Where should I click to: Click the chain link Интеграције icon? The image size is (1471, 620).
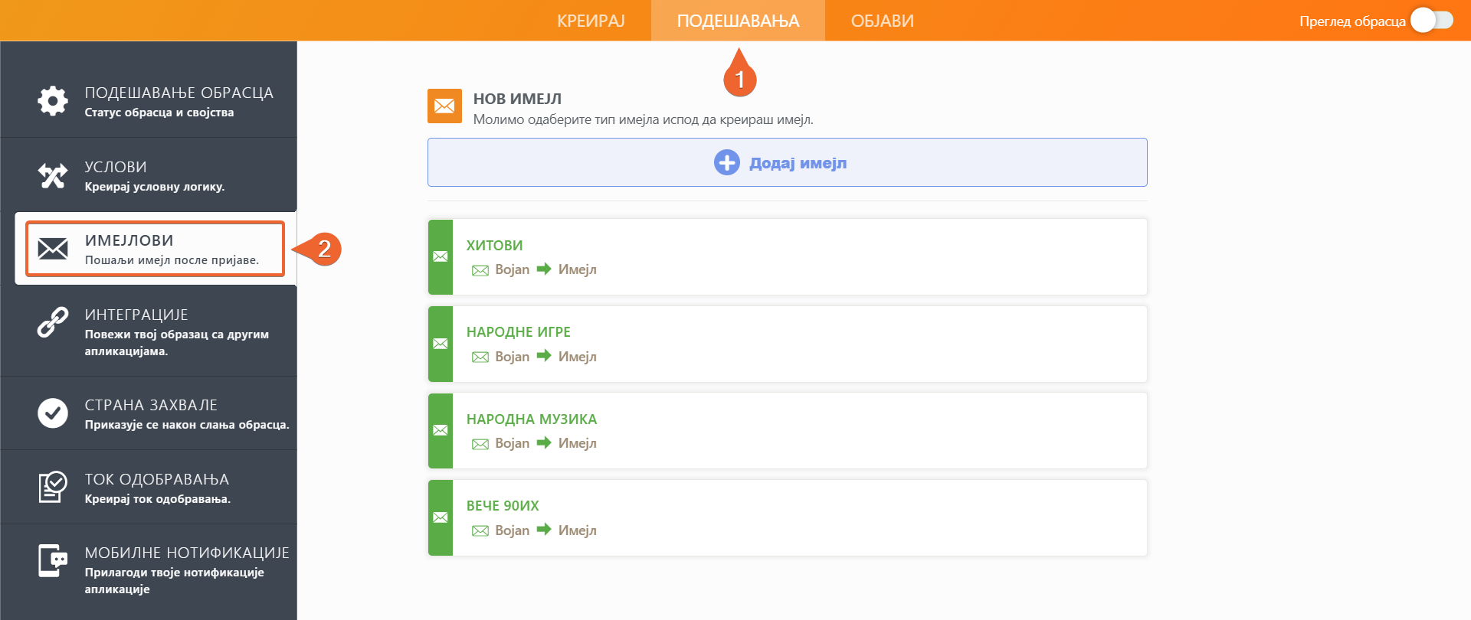pyautogui.click(x=53, y=322)
